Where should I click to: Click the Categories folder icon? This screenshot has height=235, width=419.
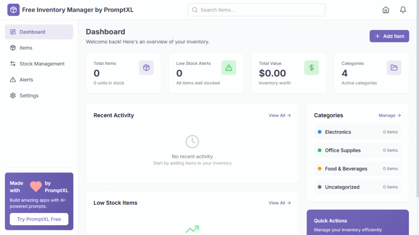(x=394, y=68)
